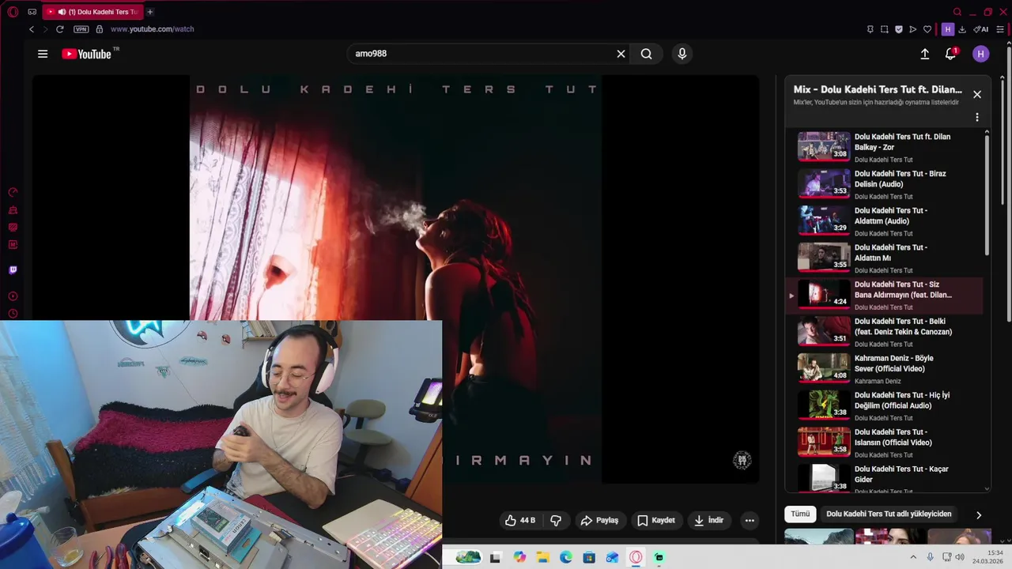Open the Aria AI assistant button
This screenshot has height=569, width=1012.
point(981,29)
